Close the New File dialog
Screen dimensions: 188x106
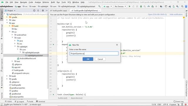tap(117, 45)
